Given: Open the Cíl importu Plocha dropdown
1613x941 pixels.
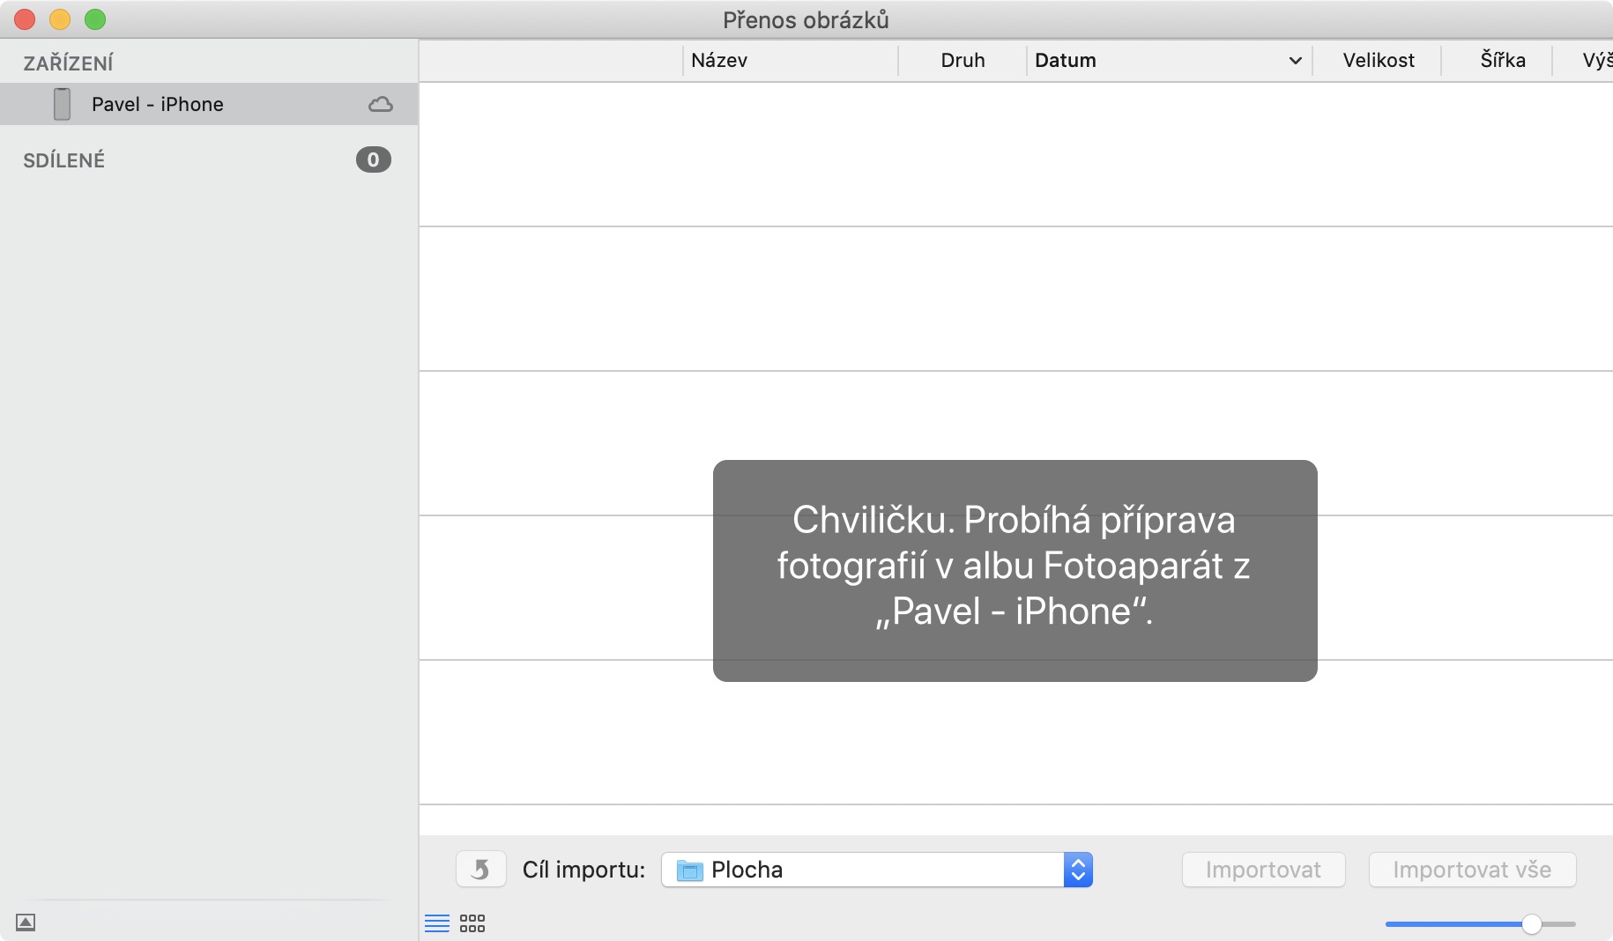Looking at the screenshot, I should pos(877,870).
